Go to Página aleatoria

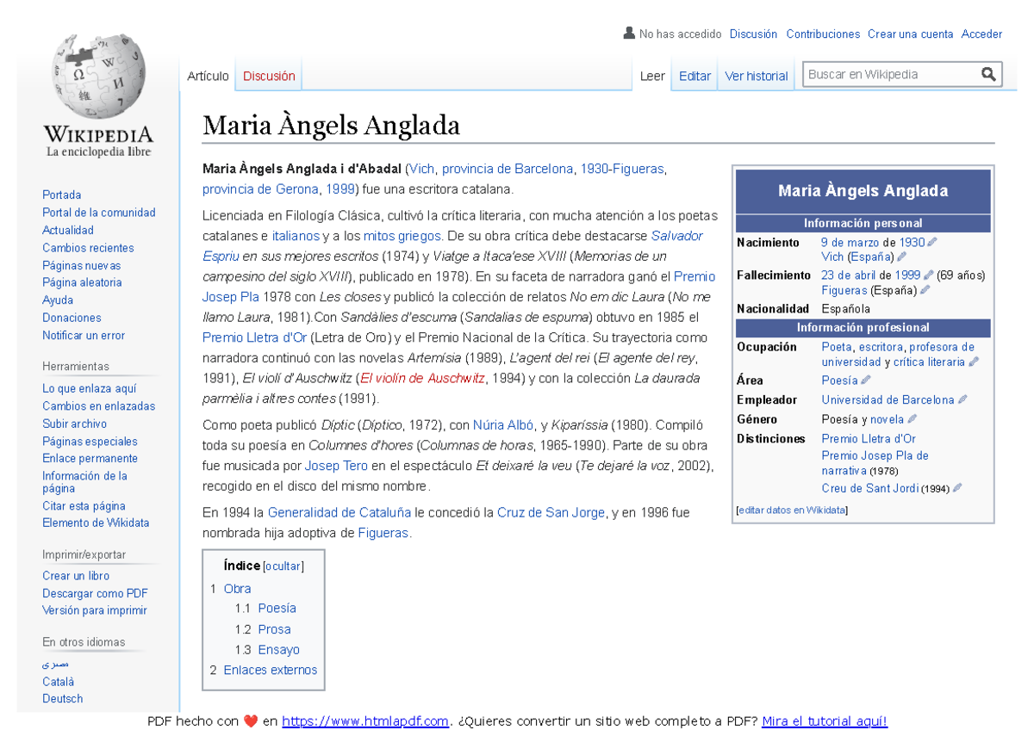click(82, 282)
